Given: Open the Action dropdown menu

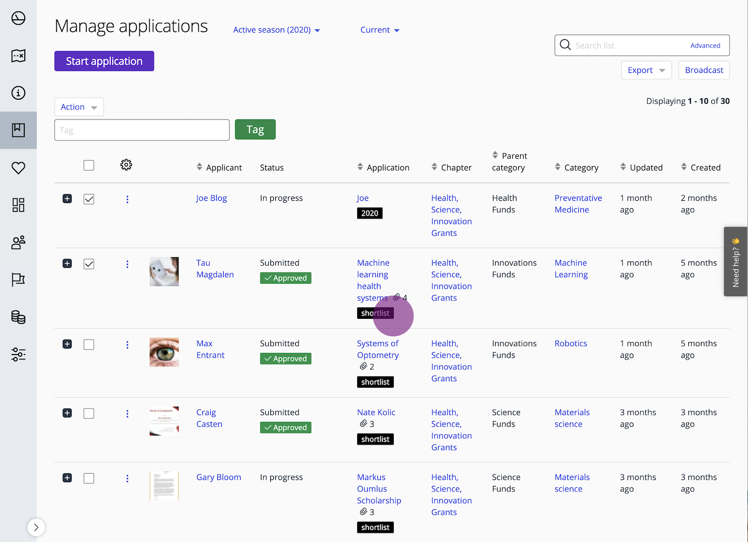Looking at the screenshot, I should pyautogui.click(x=79, y=107).
